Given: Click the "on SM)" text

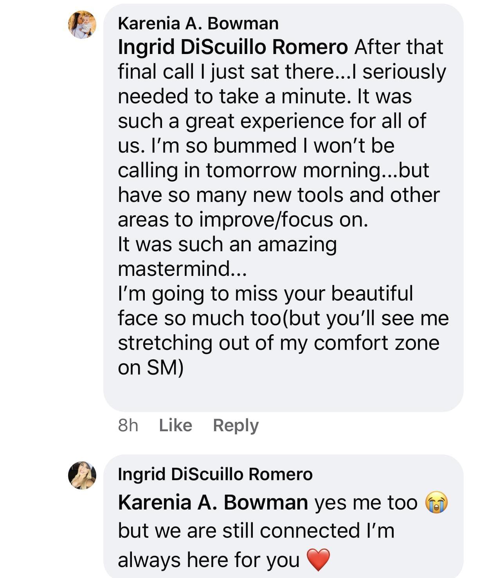Looking at the screenshot, I should tap(150, 367).
